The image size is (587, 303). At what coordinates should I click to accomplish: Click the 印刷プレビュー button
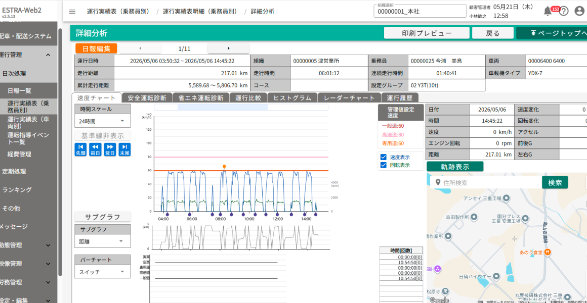(x=427, y=33)
